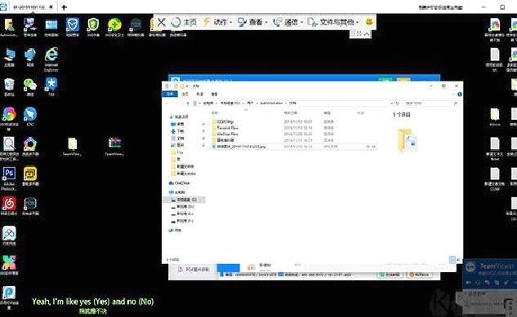Open a new connection tab with the plus button
Viewport: 517px width, 317px height.
64,7
